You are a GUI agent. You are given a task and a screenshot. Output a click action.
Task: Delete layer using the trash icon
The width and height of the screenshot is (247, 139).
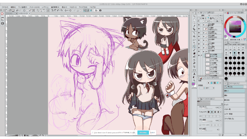click(x=222, y=21)
